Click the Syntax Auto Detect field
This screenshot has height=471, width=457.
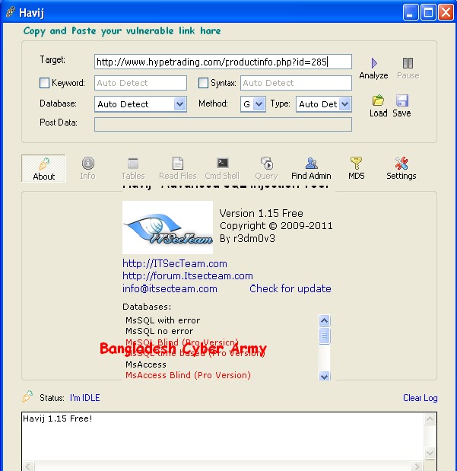click(x=296, y=83)
